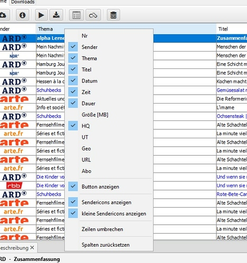Disable the HQ column checkbox

[x=73, y=126]
